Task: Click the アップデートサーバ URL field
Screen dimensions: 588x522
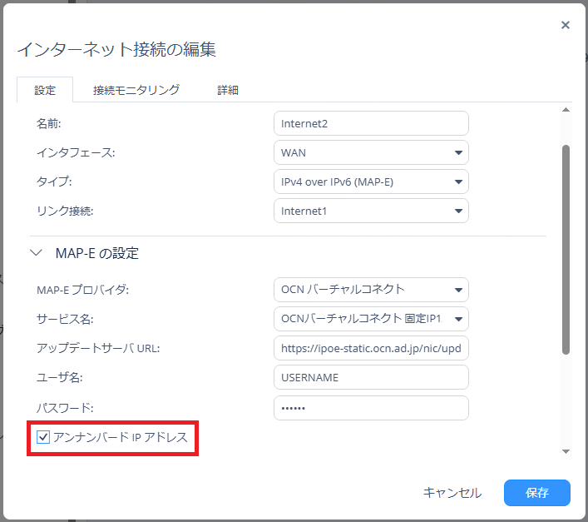Action: (x=370, y=348)
